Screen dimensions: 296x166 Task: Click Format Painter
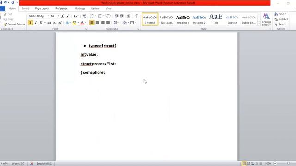14,24
